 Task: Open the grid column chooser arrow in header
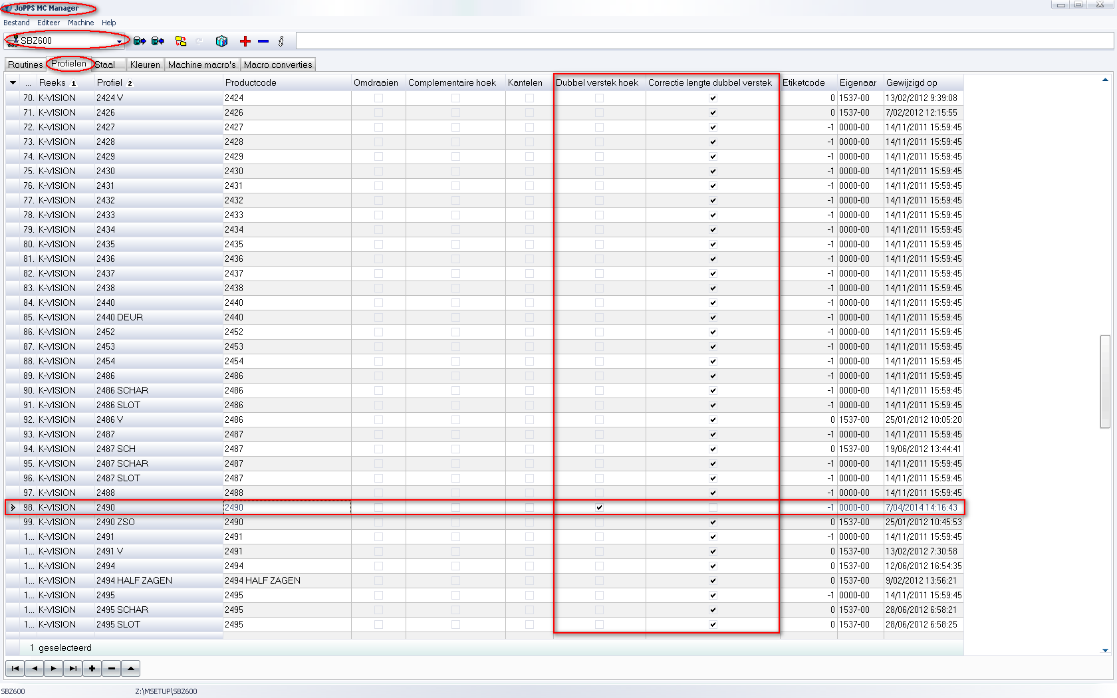(x=13, y=82)
